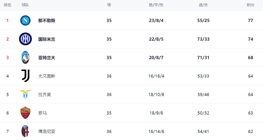Open the 博洛尼亚 team name link
Screen dimensions: 263x140
(x=47, y=132)
